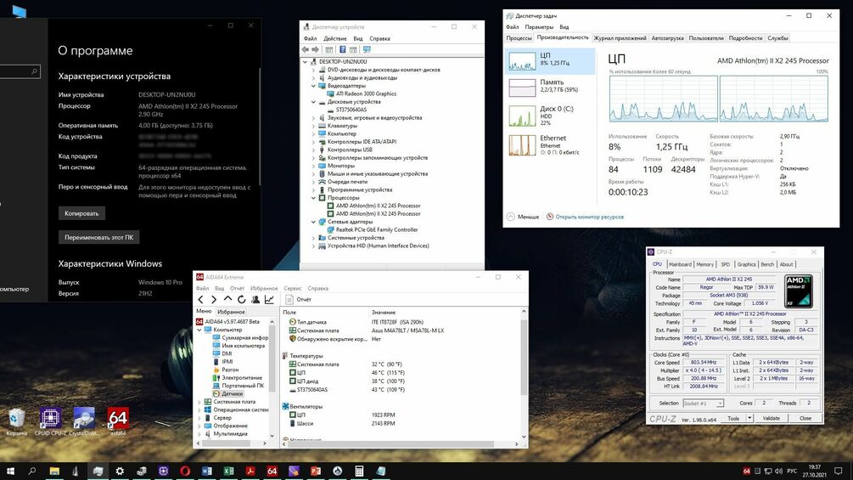
Task: Open Word from the taskbar
Action: pyautogui.click(x=207, y=472)
